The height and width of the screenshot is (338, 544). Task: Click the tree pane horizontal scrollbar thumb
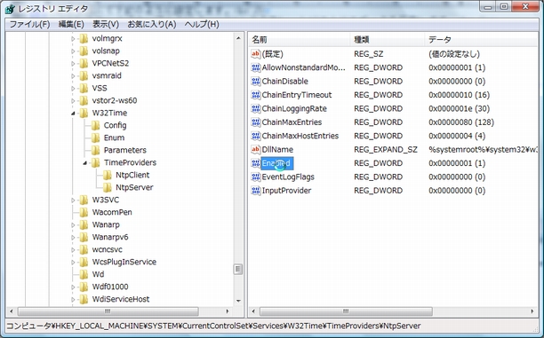click(108, 311)
